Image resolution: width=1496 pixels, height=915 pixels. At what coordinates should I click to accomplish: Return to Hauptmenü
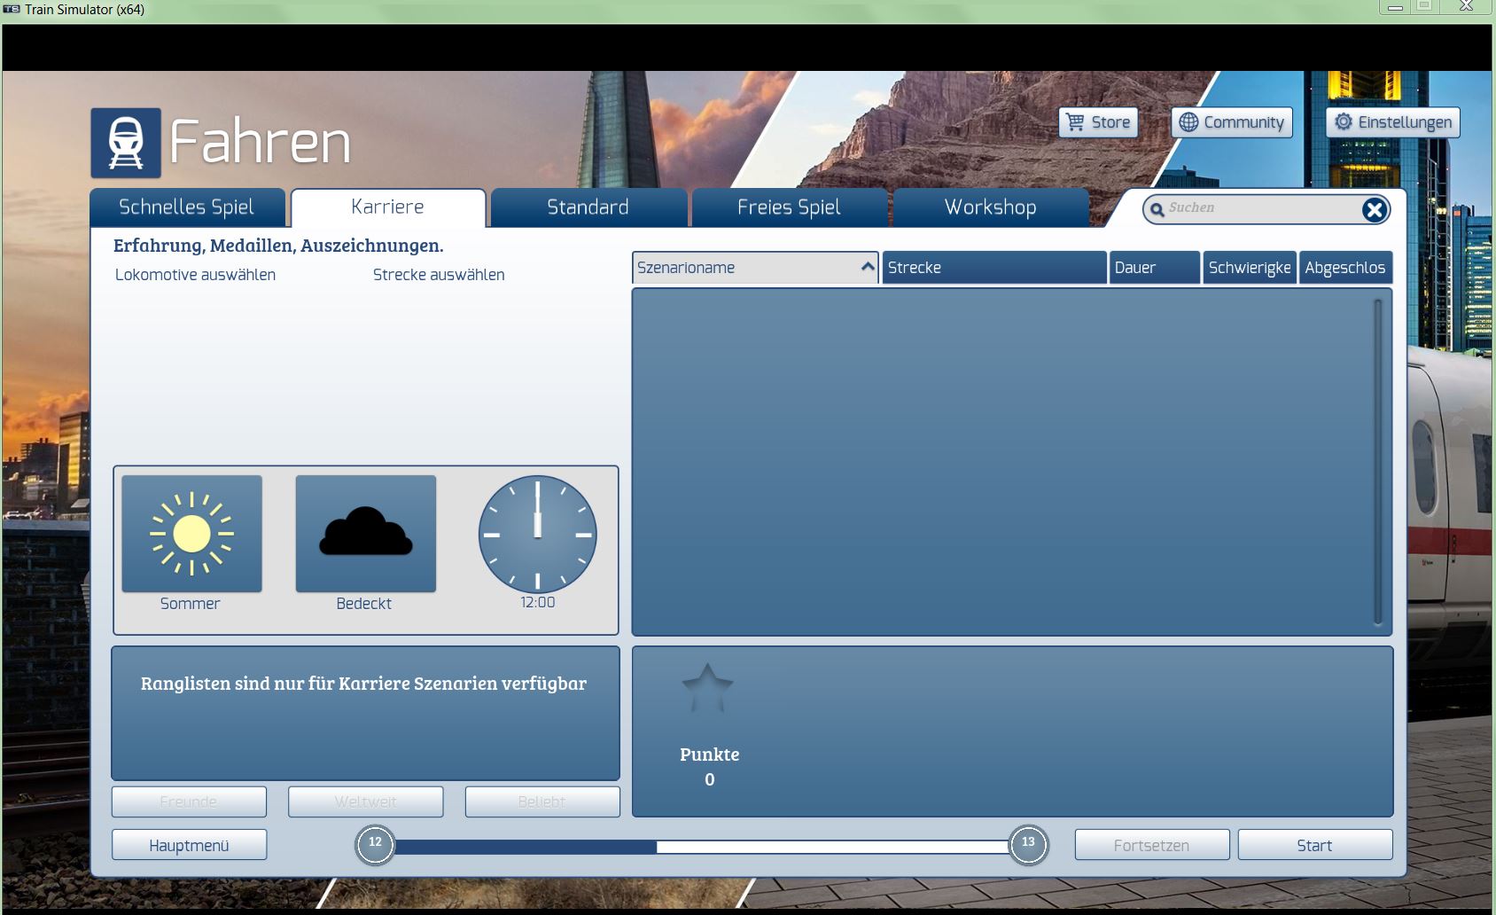click(x=189, y=845)
